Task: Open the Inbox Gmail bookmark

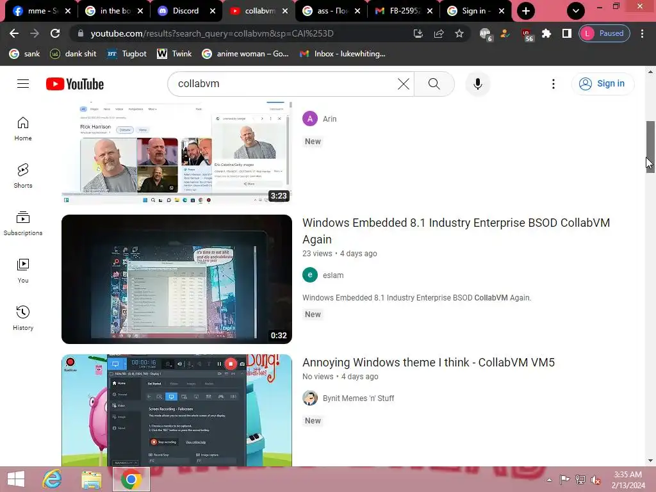Action: click(343, 54)
